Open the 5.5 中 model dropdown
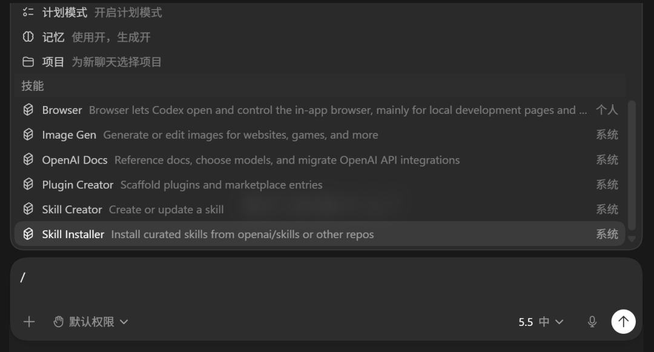The width and height of the screenshot is (654, 352). click(541, 322)
